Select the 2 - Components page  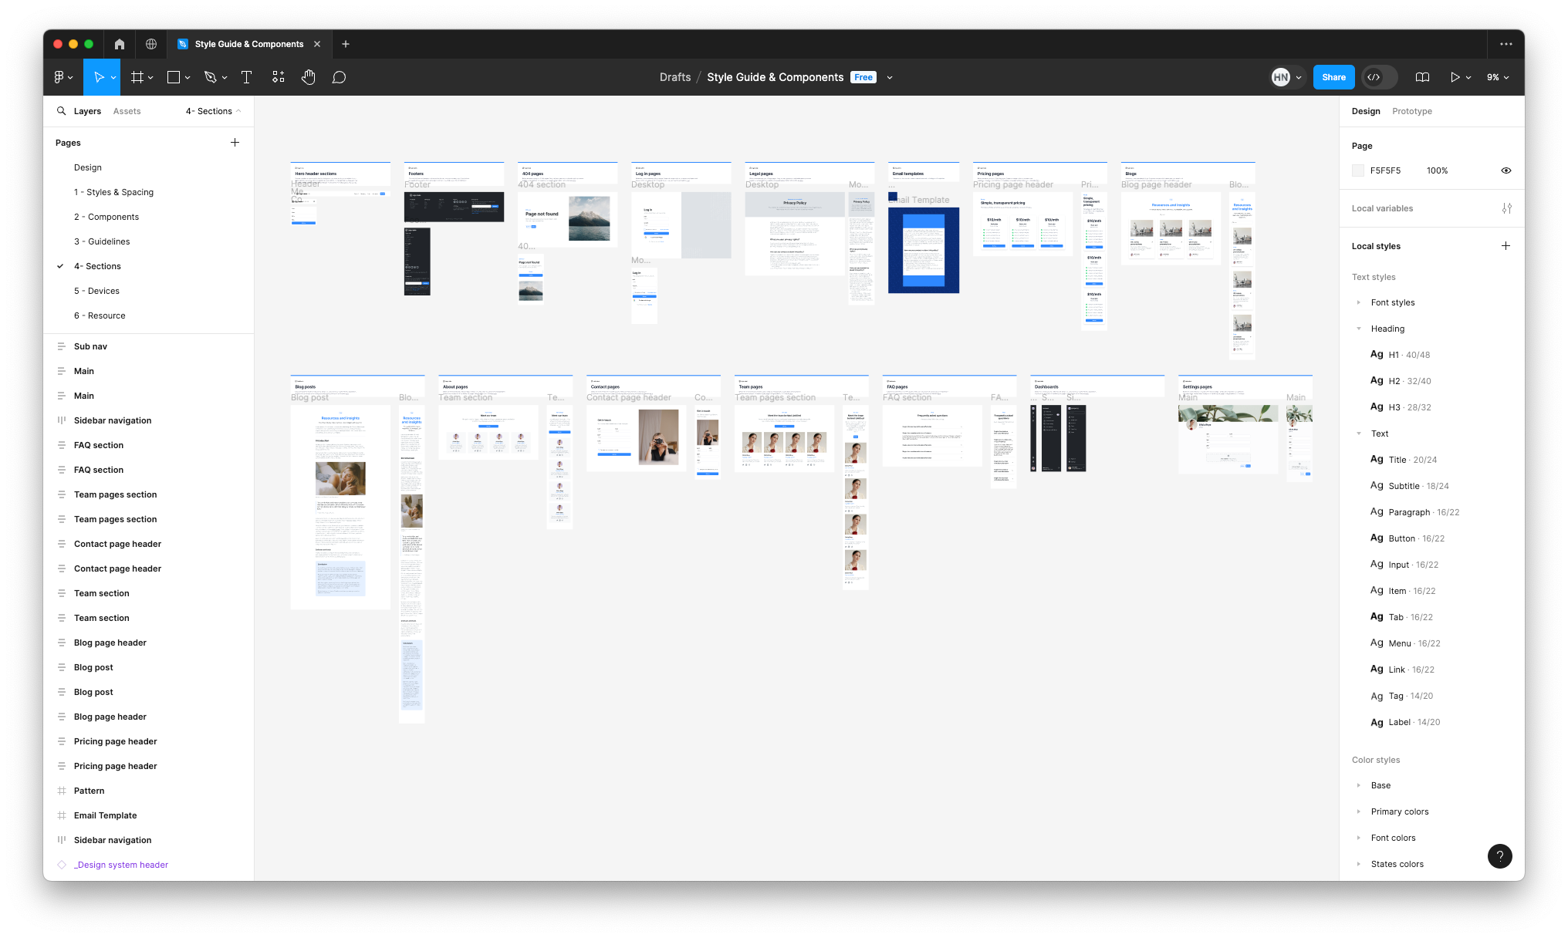106,217
